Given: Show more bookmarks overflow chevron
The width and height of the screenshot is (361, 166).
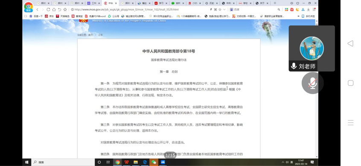Looking at the screenshot, I should pyautogui.click(x=299, y=16).
